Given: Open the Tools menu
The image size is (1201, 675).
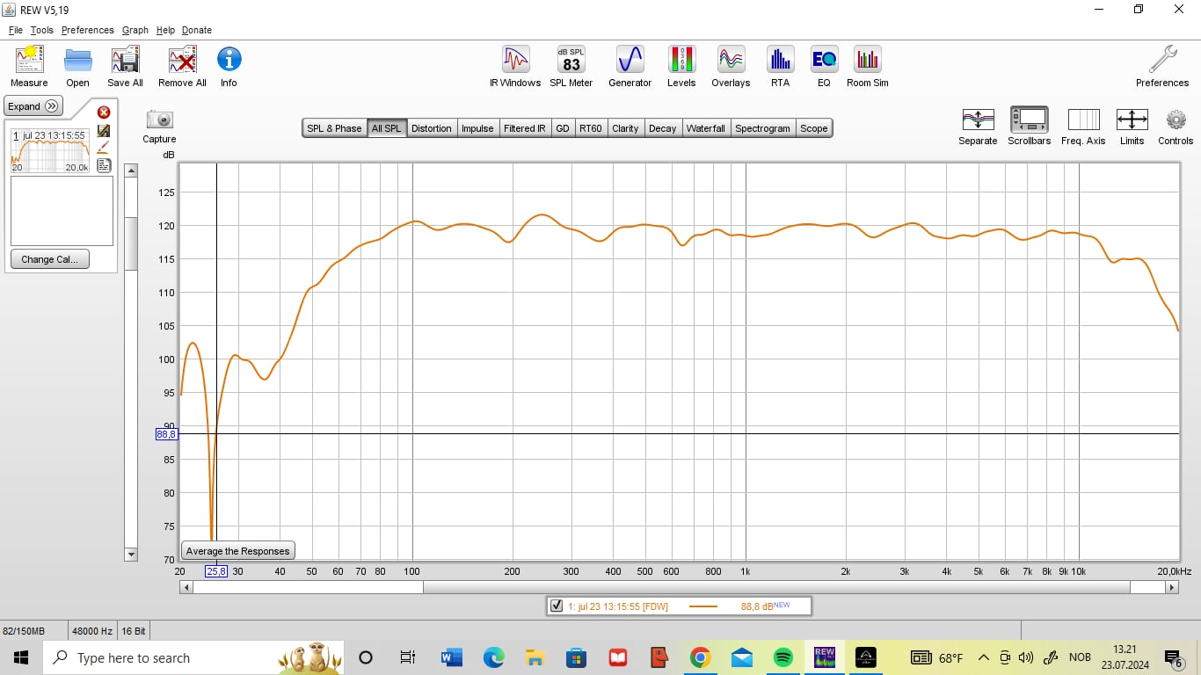Looking at the screenshot, I should tap(41, 30).
